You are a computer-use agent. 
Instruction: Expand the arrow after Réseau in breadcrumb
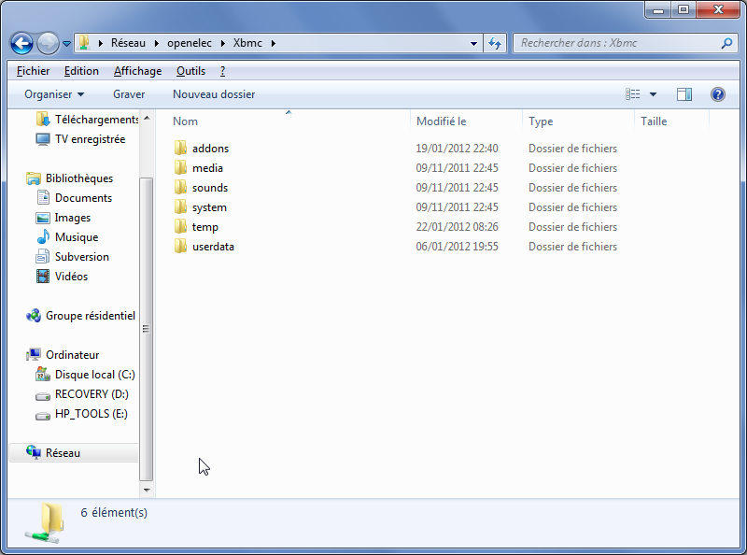pyautogui.click(x=156, y=43)
